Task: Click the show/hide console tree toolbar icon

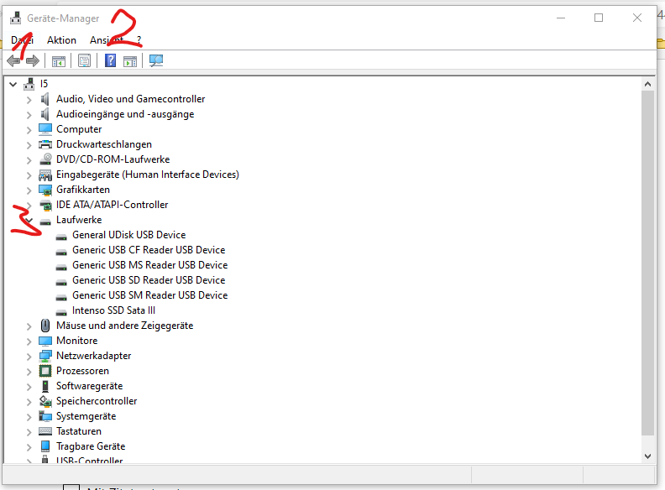Action: coord(59,61)
